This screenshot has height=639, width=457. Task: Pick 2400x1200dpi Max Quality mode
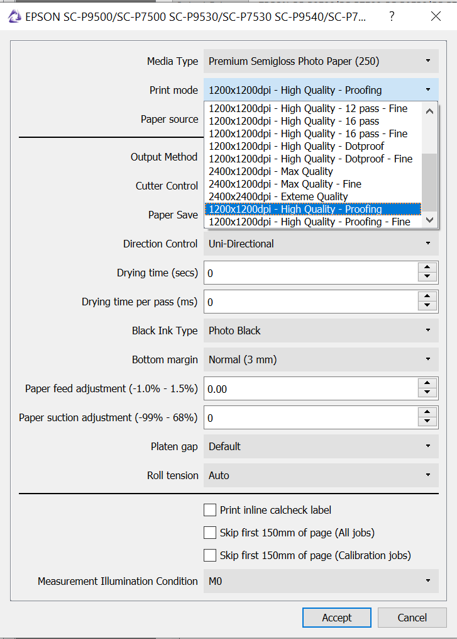point(312,172)
